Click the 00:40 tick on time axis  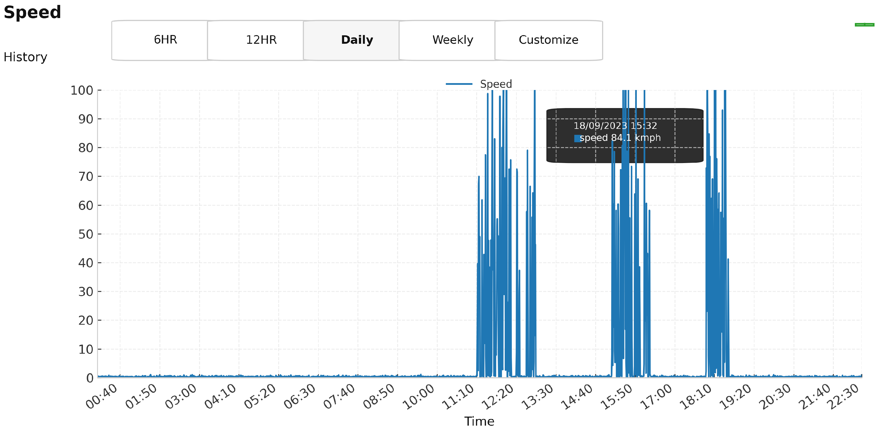click(101, 397)
